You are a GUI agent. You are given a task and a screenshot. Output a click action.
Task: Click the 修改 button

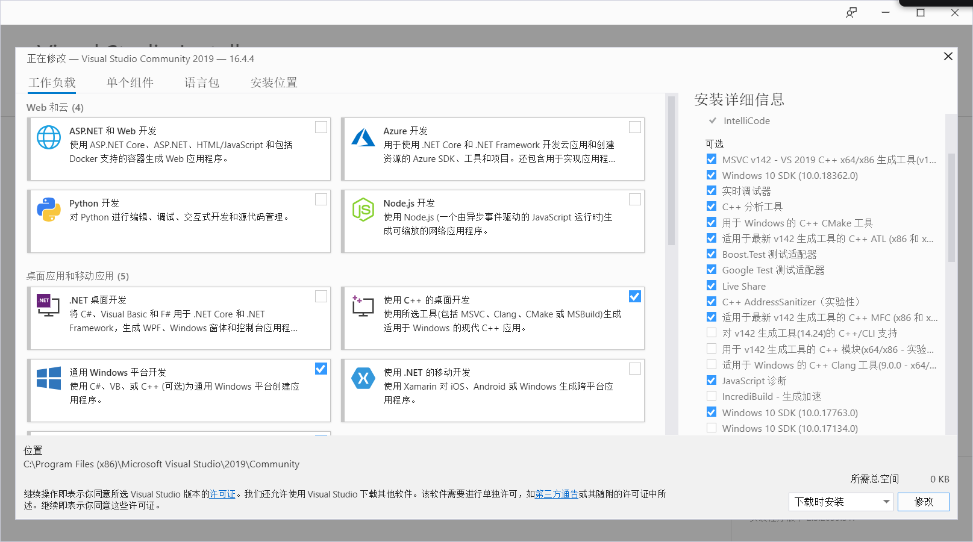tap(923, 502)
